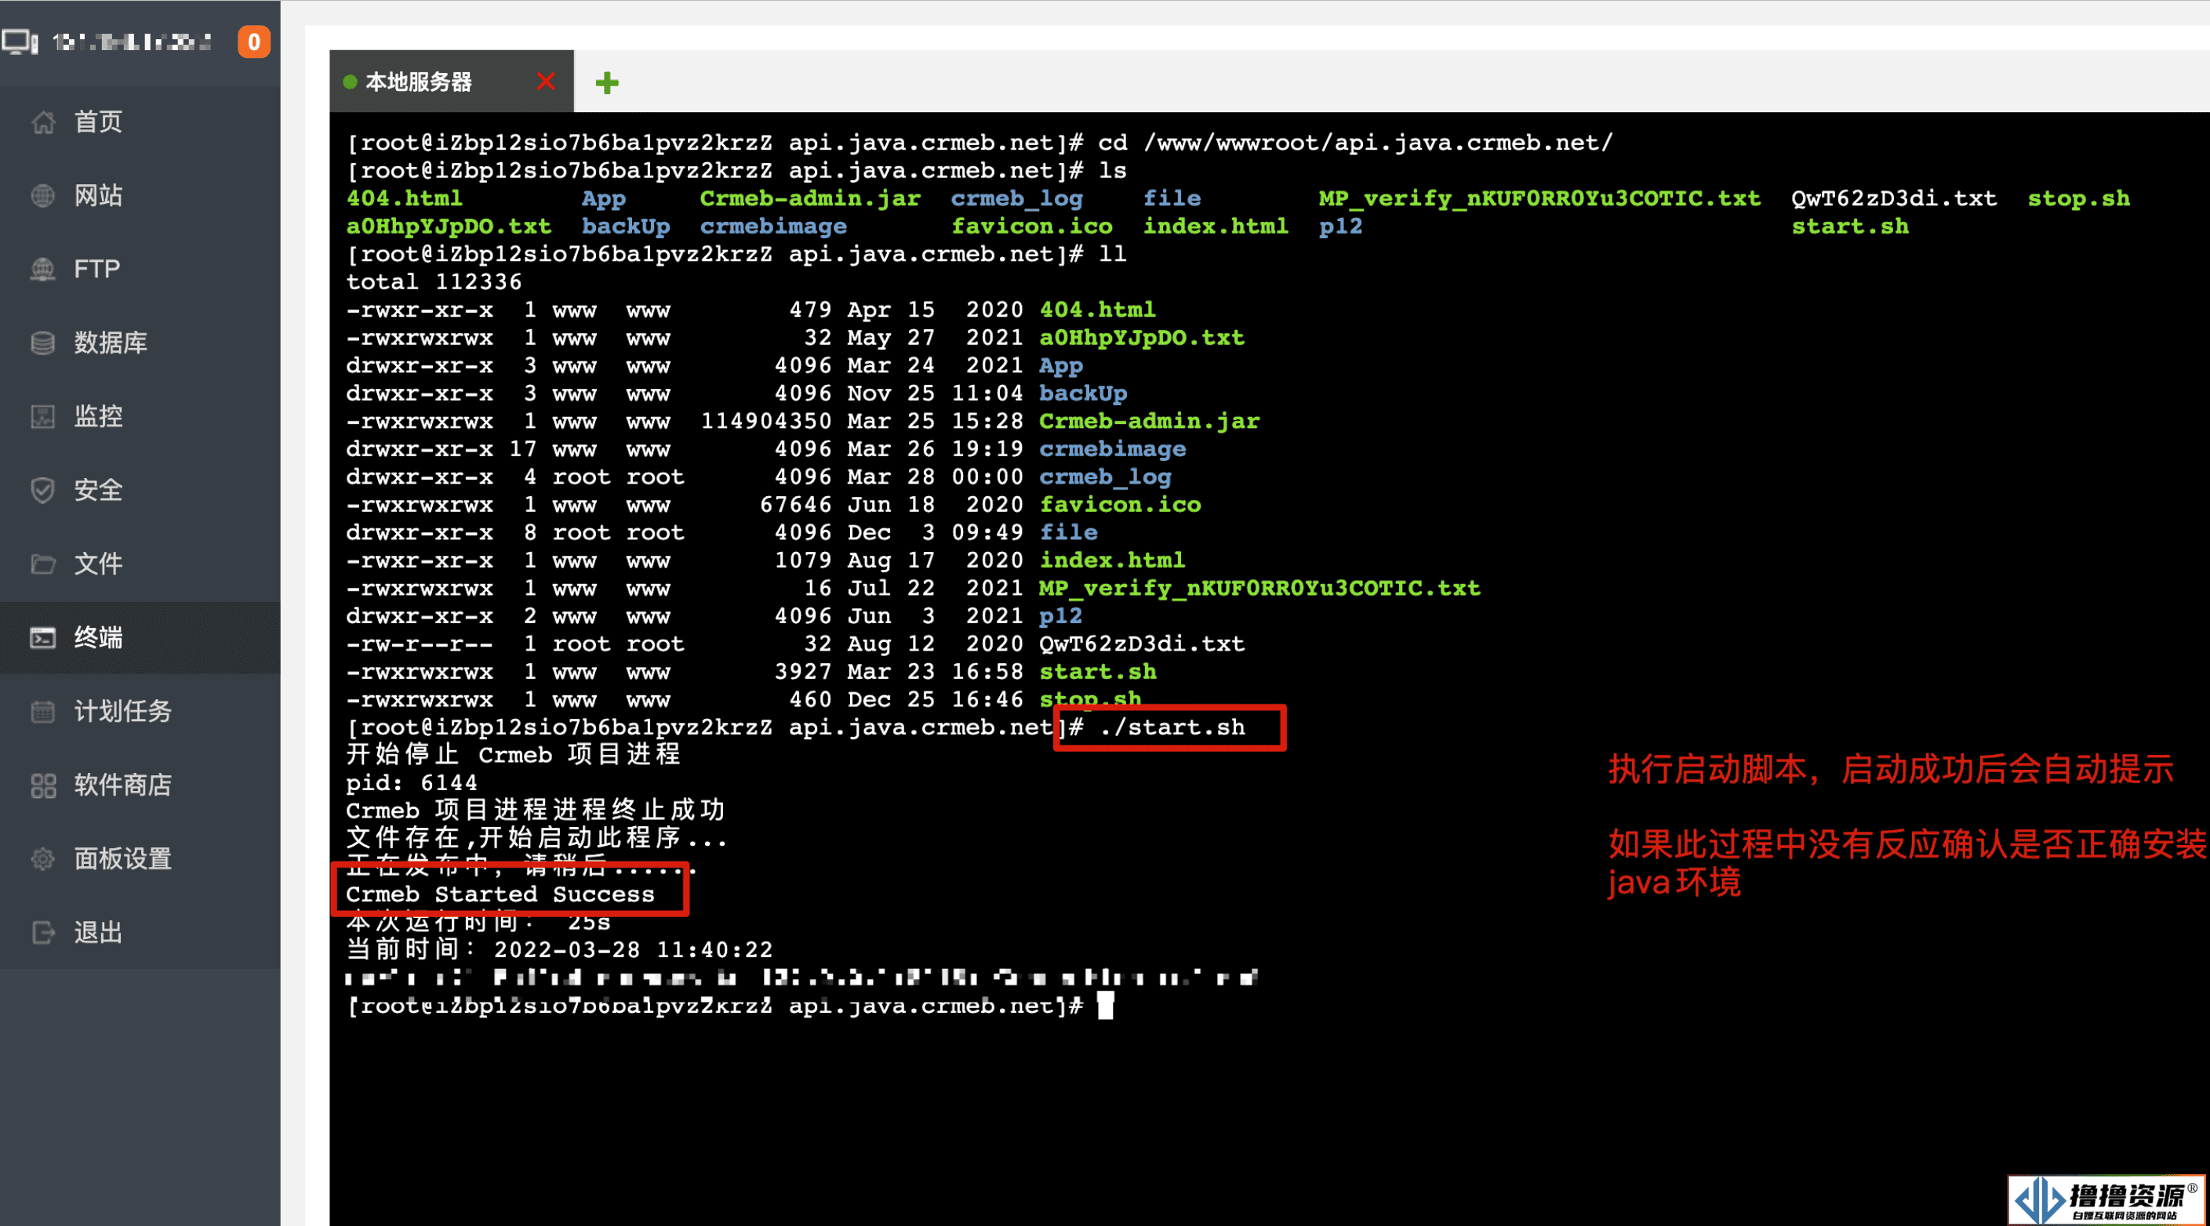Click the FTP globe icon in sidebar
The image size is (2210, 1226).
(x=43, y=269)
